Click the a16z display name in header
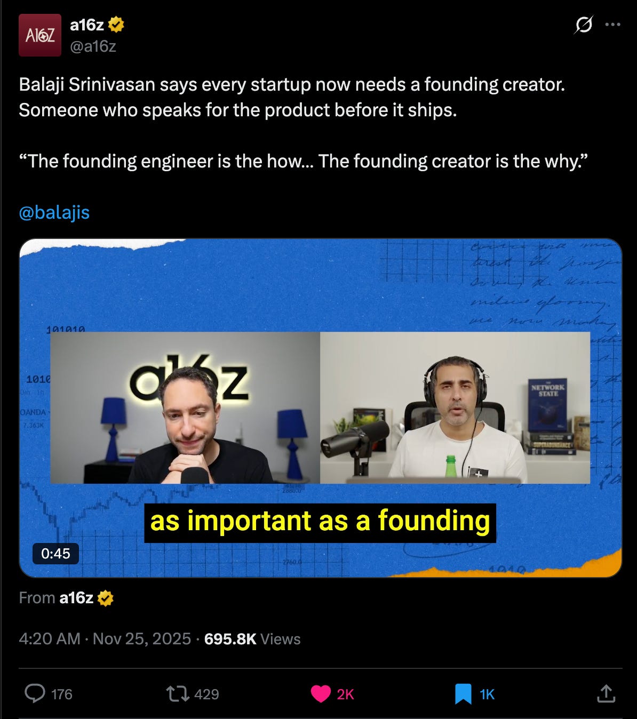The height and width of the screenshot is (719, 637). (x=87, y=25)
